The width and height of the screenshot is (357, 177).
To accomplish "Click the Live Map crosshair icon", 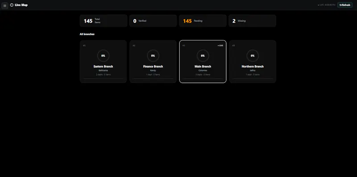I will click(x=12, y=5).
